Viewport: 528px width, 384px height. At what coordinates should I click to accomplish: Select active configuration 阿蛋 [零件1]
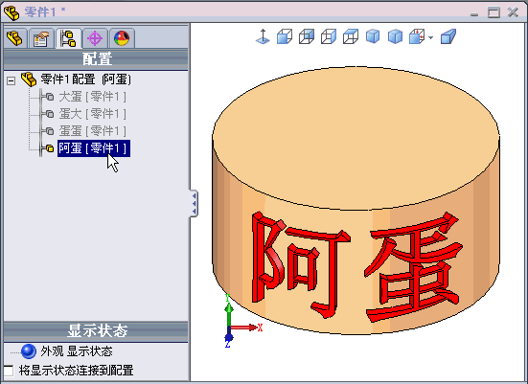pos(94,148)
